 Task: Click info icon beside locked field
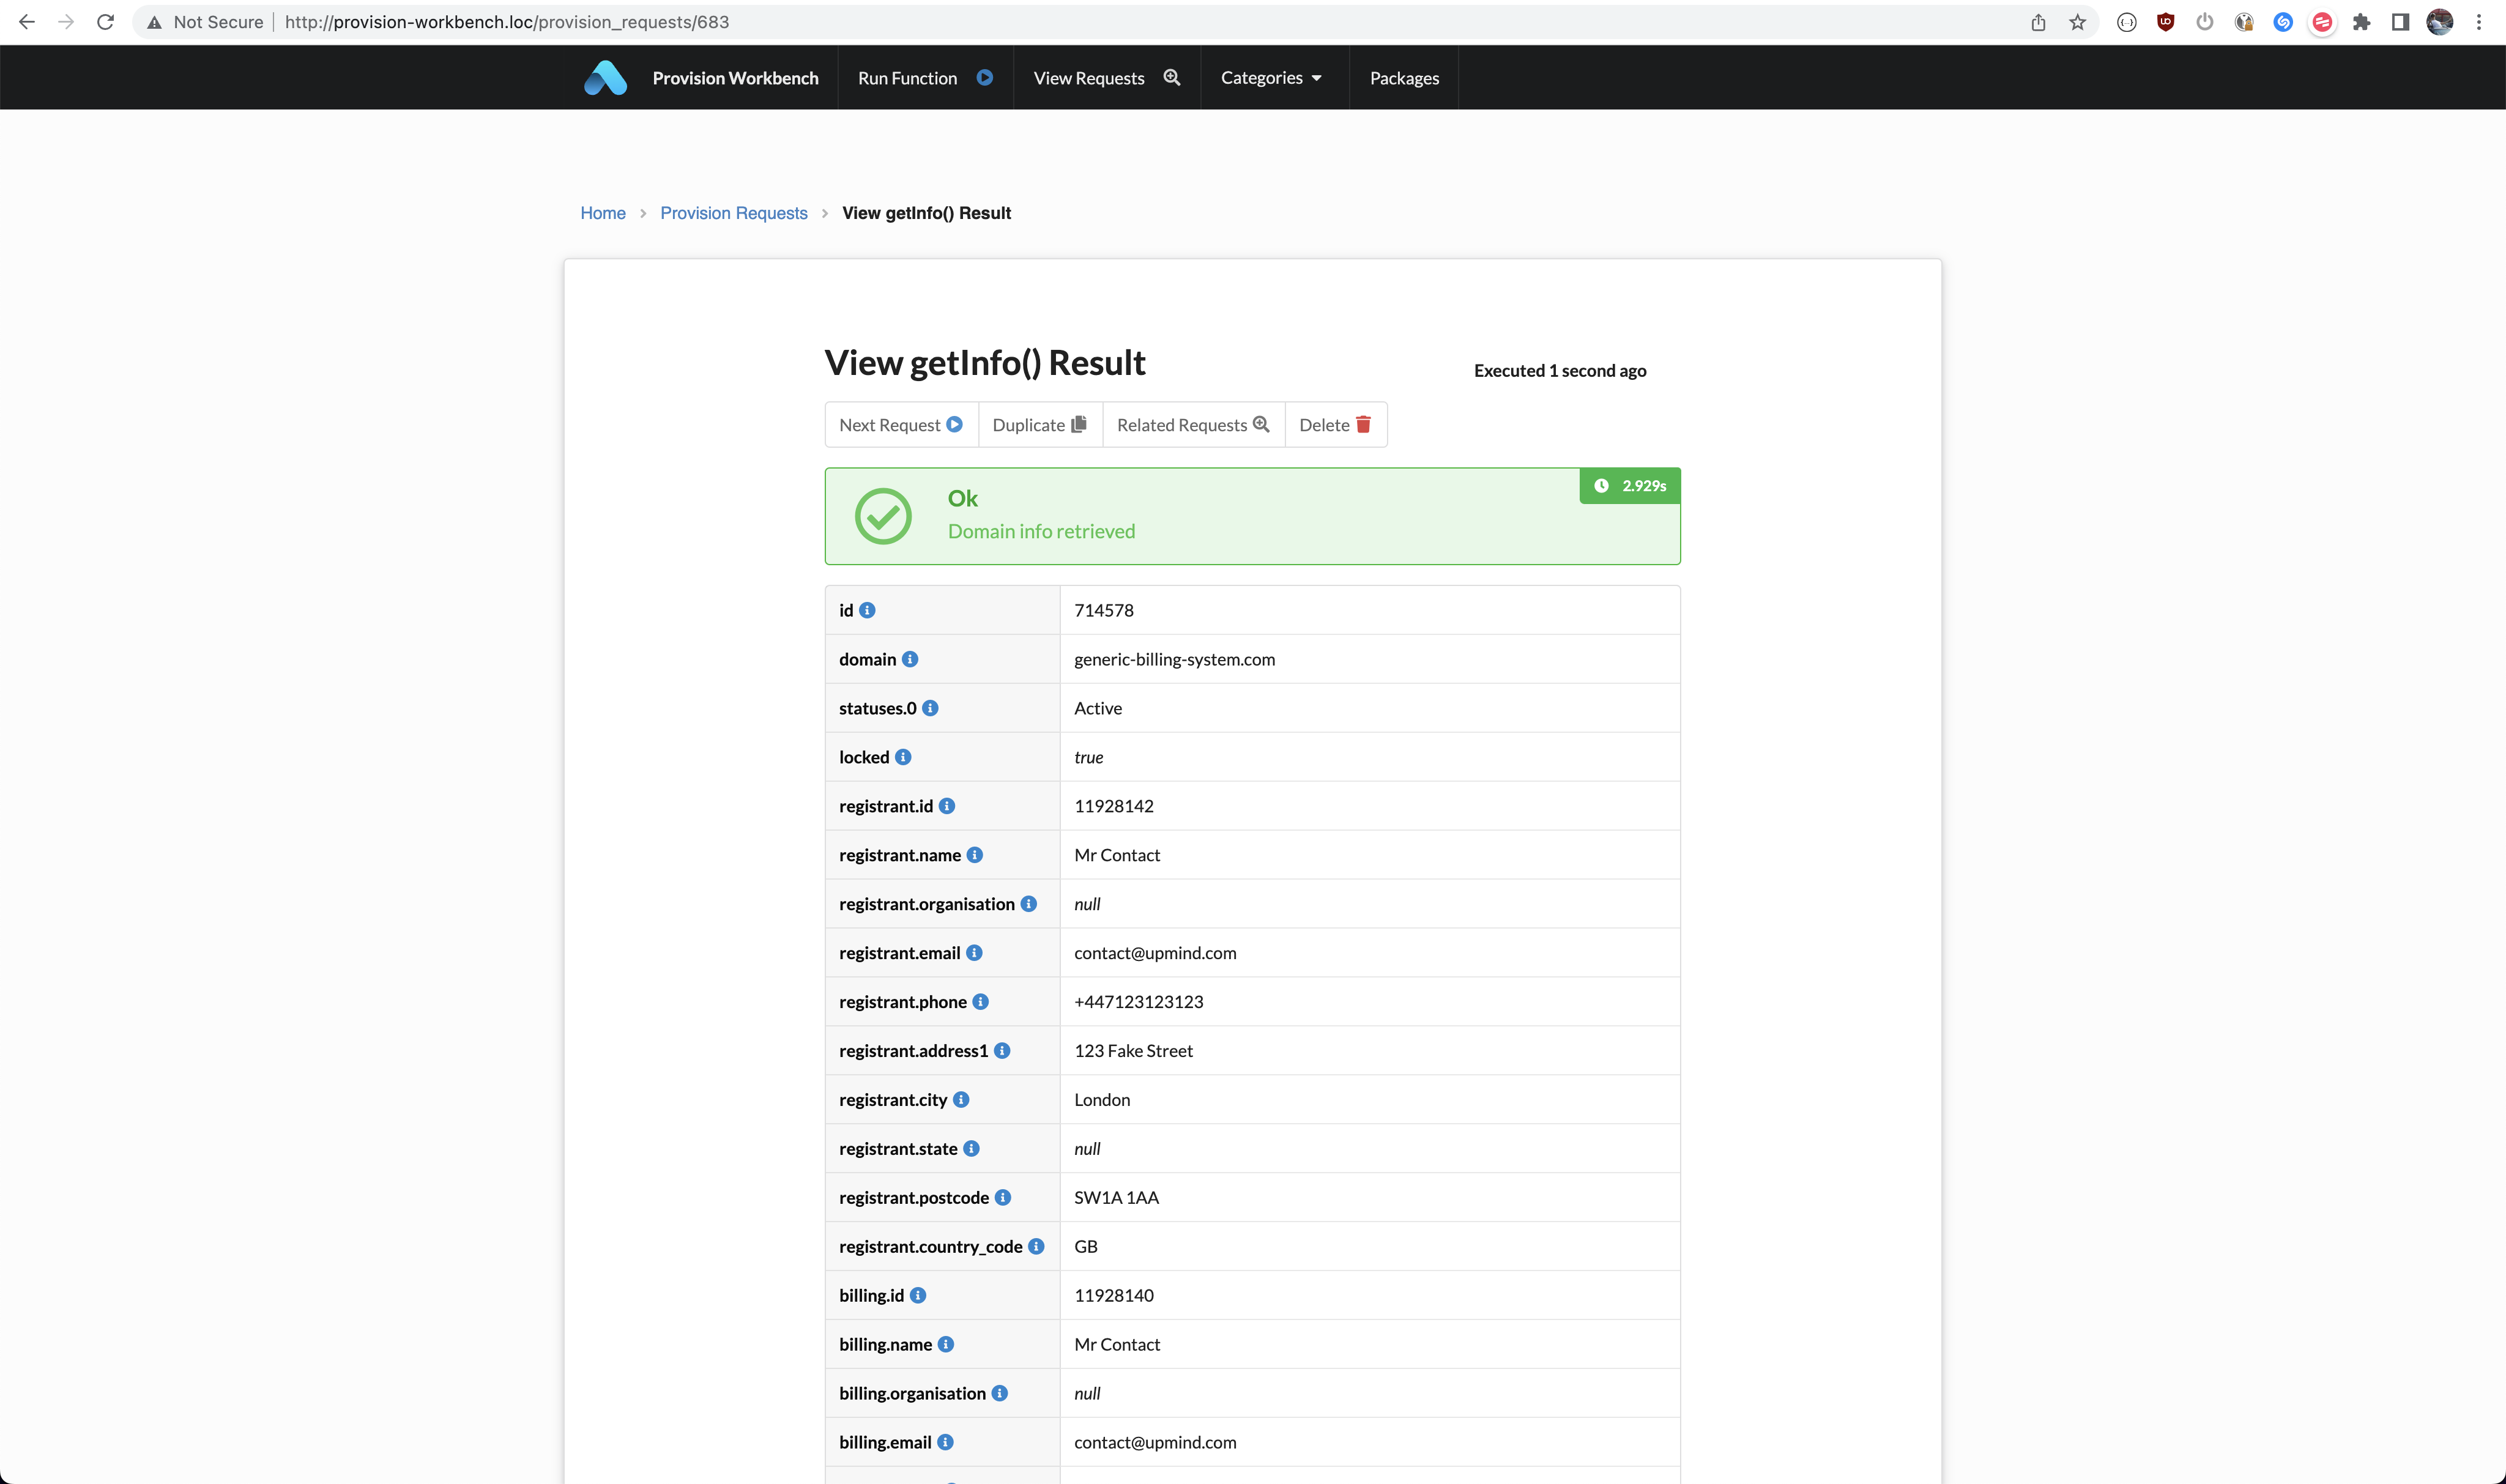[x=903, y=757]
